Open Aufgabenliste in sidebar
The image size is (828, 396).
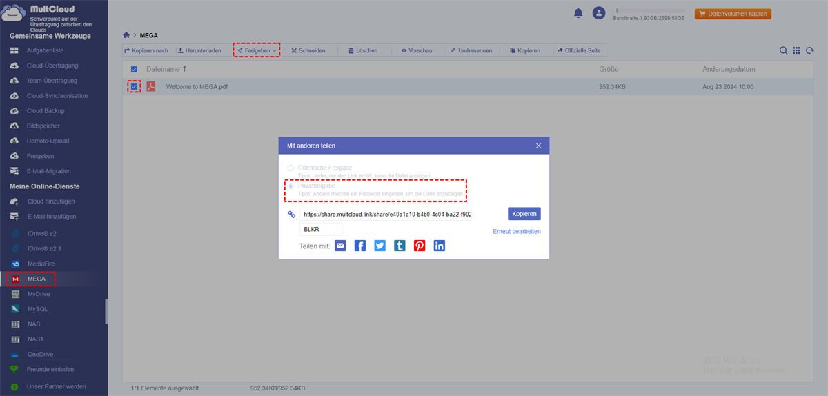coord(46,51)
